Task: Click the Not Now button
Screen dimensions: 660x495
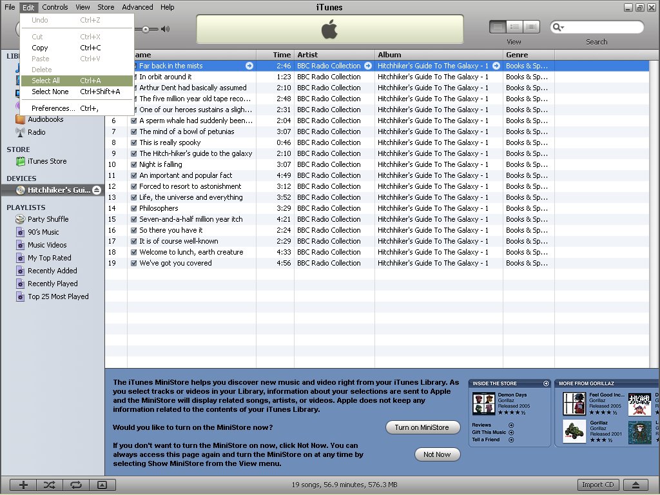Action: pyautogui.click(x=437, y=454)
